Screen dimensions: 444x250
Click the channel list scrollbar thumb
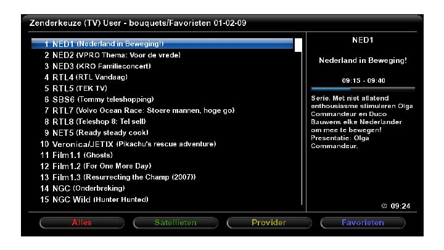point(298,45)
